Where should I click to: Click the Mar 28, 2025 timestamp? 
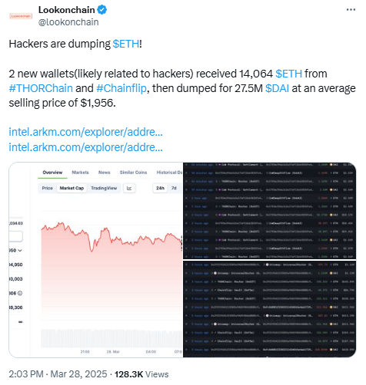pyautogui.click(x=78, y=374)
